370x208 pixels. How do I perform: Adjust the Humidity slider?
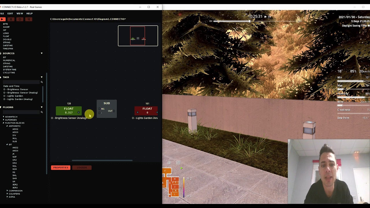pyautogui.click(x=354, y=97)
